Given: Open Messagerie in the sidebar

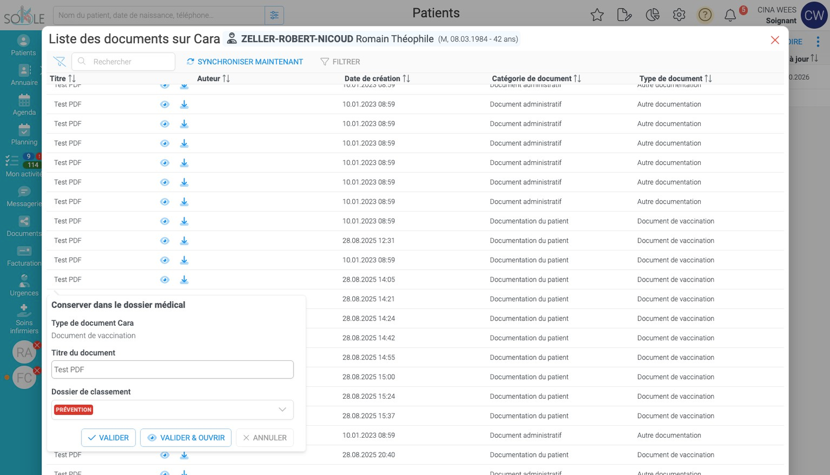Looking at the screenshot, I should pos(24,197).
